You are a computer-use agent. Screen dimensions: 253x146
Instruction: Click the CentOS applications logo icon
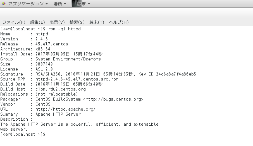(x=4, y=4)
